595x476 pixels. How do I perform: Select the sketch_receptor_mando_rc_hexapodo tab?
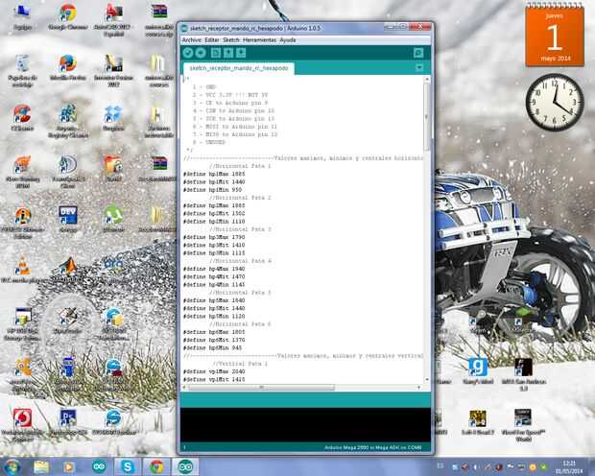pos(239,68)
